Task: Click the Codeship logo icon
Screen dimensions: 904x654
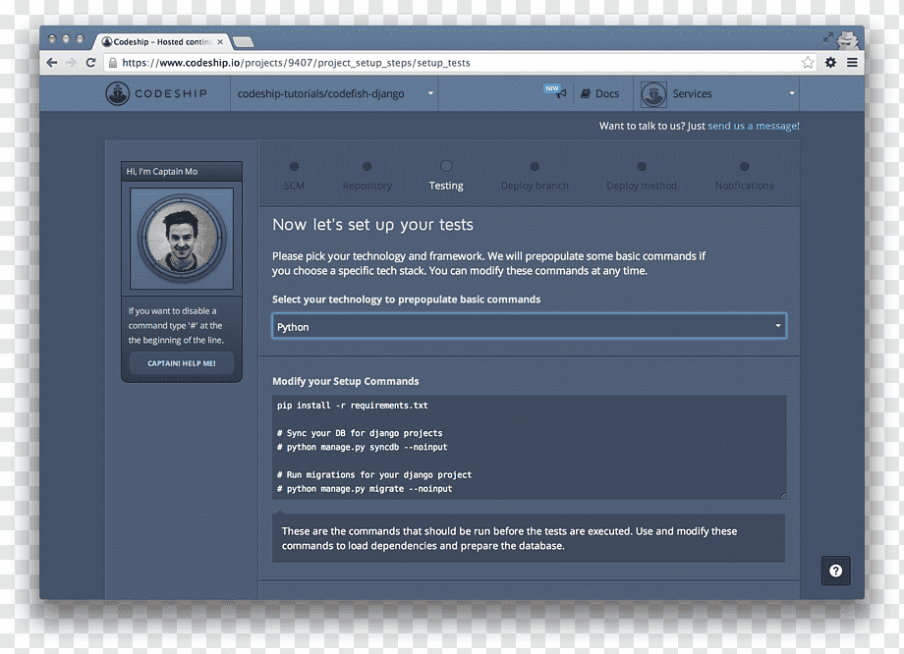Action: point(118,92)
